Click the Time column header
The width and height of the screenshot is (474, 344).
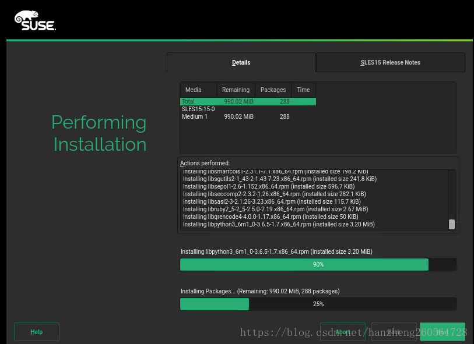coord(303,90)
